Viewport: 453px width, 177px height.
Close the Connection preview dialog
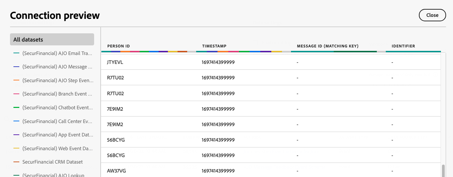(432, 15)
